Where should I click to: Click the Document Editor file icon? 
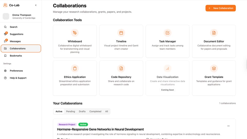pyautogui.click(x=214, y=33)
